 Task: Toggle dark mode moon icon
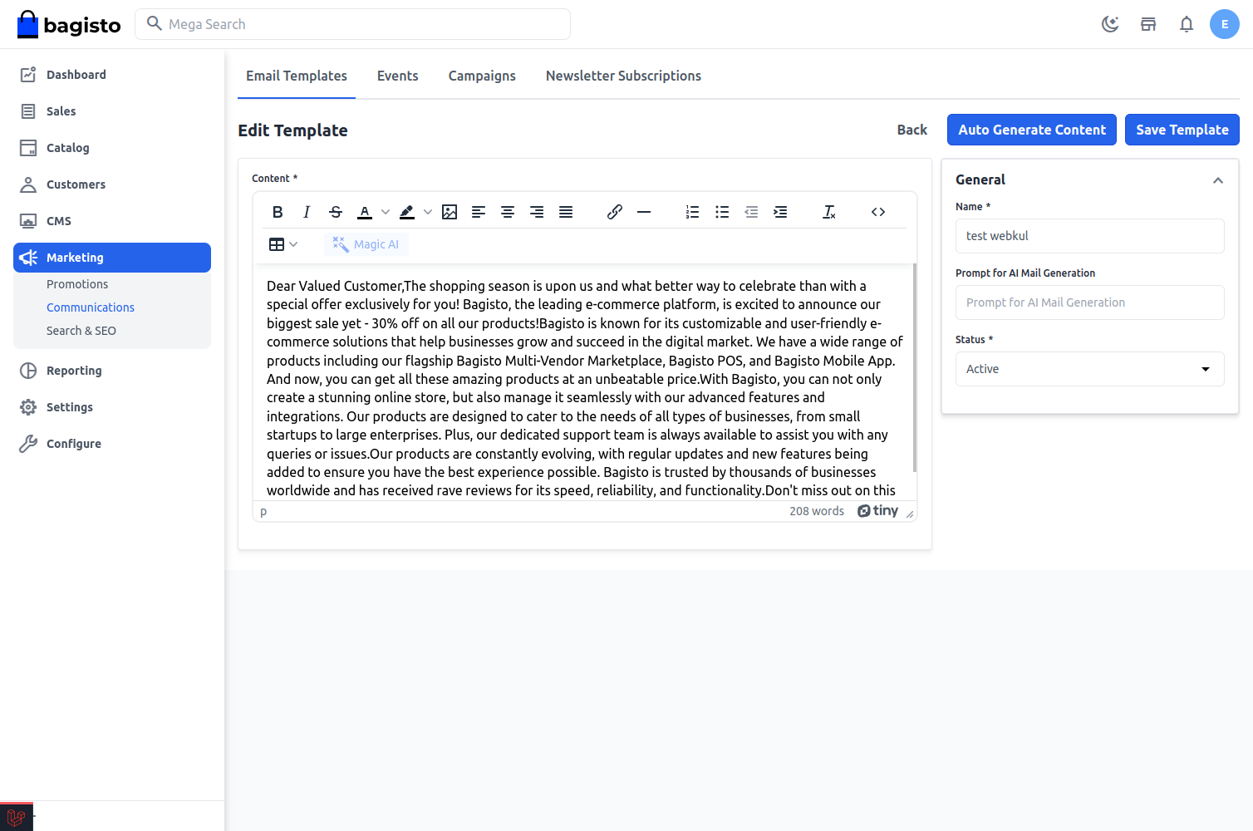pyautogui.click(x=1110, y=24)
